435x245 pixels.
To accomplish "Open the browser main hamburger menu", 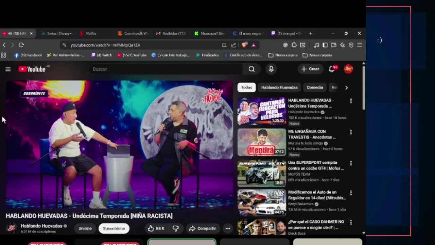I will [x=360, y=45].
